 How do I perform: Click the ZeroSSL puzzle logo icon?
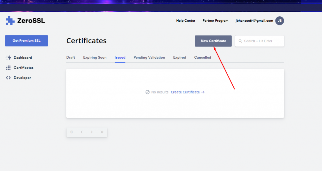tap(10, 21)
